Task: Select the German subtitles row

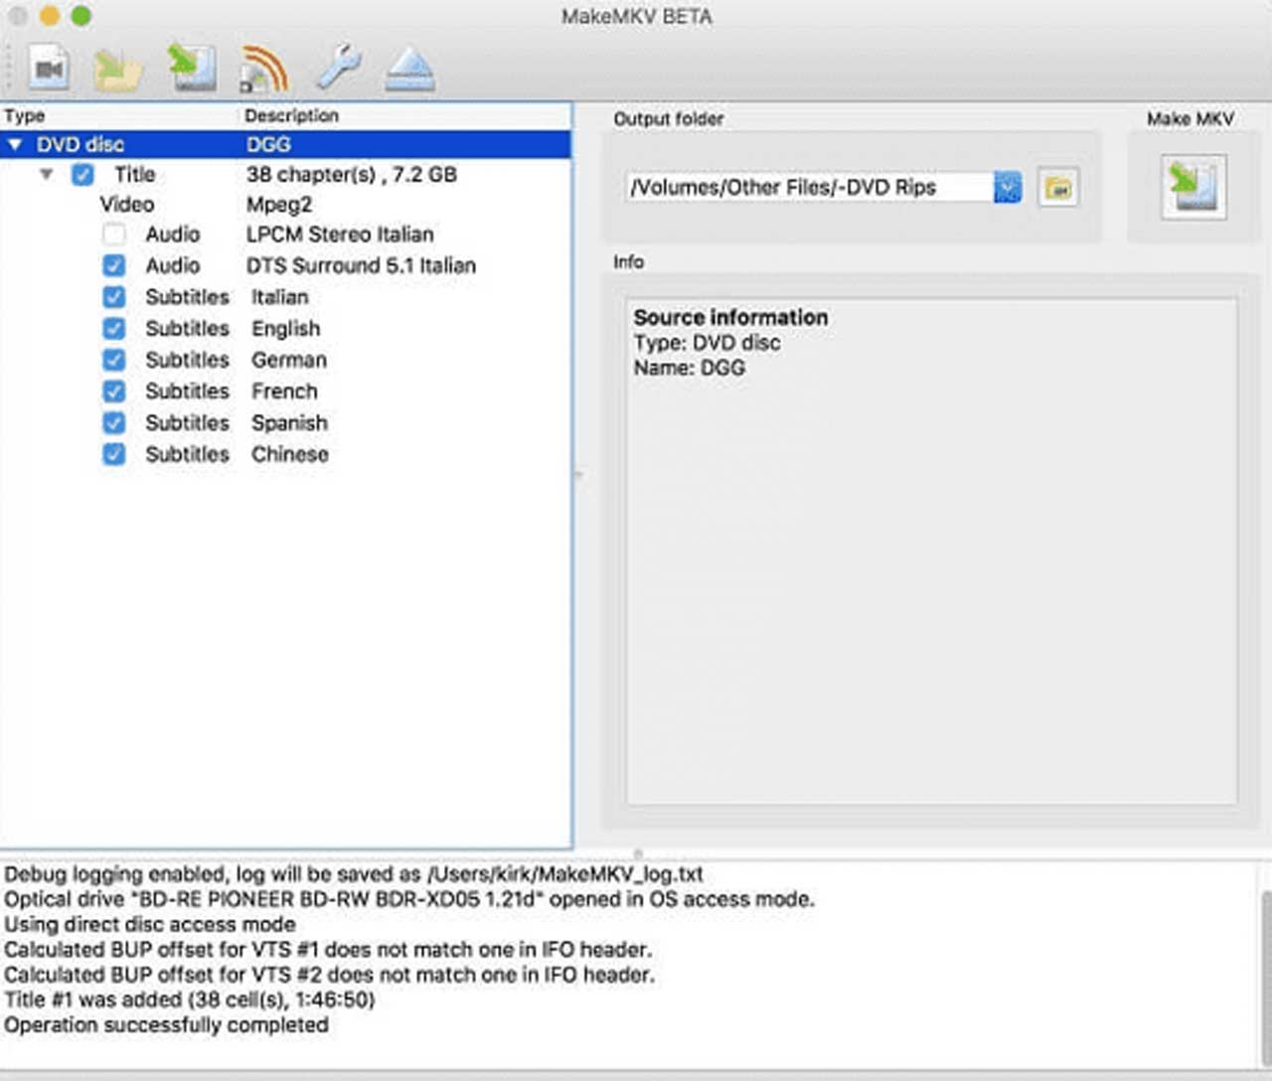Action: [288, 360]
